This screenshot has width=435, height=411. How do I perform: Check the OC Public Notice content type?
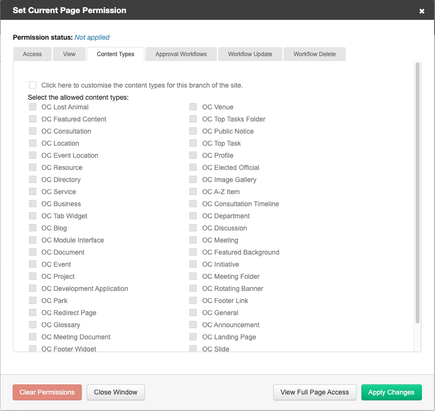193,131
